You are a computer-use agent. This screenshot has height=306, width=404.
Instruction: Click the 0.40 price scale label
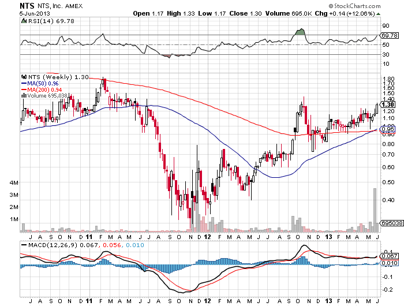click(388, 200)
